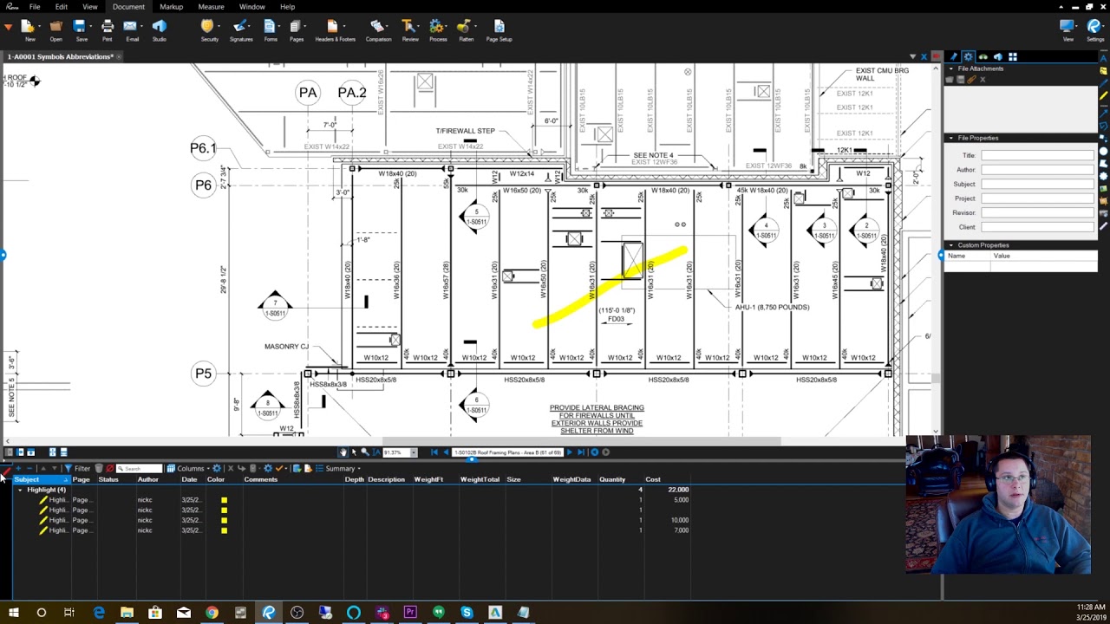This screenshot has width=1110, height=624.
Task: Collapse the File Attachments section
Action: pyautogui.click(x=950, y=68)
